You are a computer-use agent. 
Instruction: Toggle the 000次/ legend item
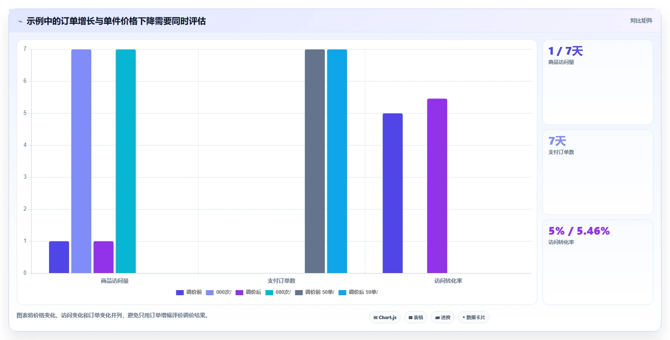tap(218, 292)
